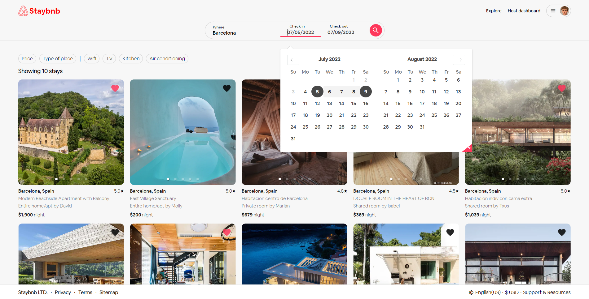Favorite the East Village Sanctuary listing
589x299 pixels.
(226, 88)
